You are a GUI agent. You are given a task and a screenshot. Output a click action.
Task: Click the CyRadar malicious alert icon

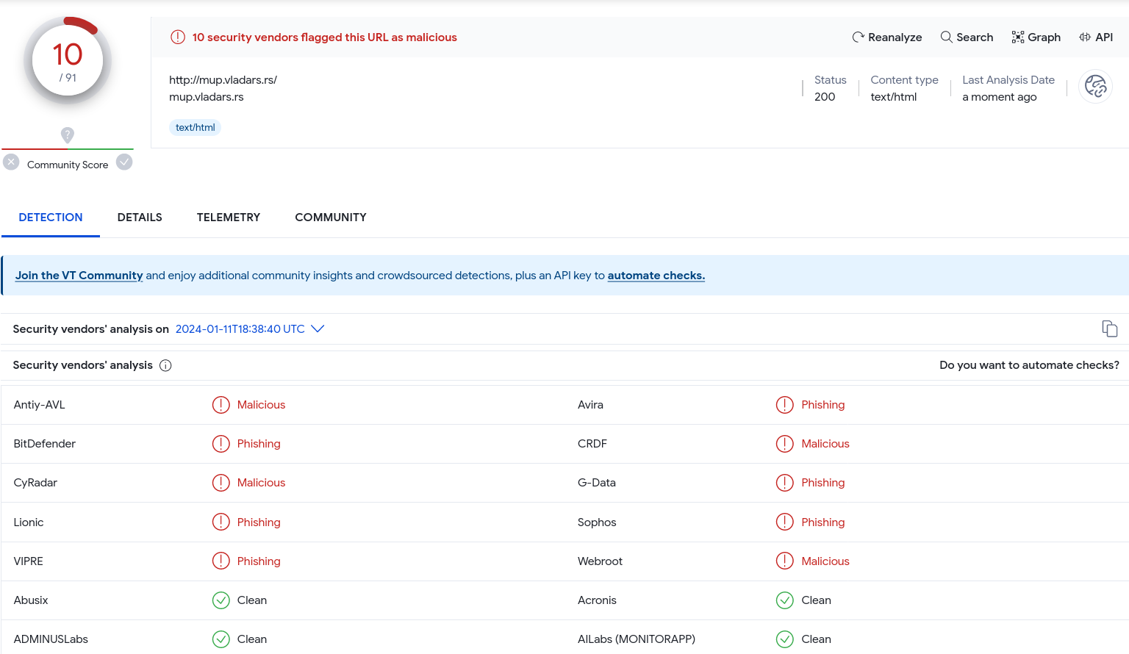221,483
